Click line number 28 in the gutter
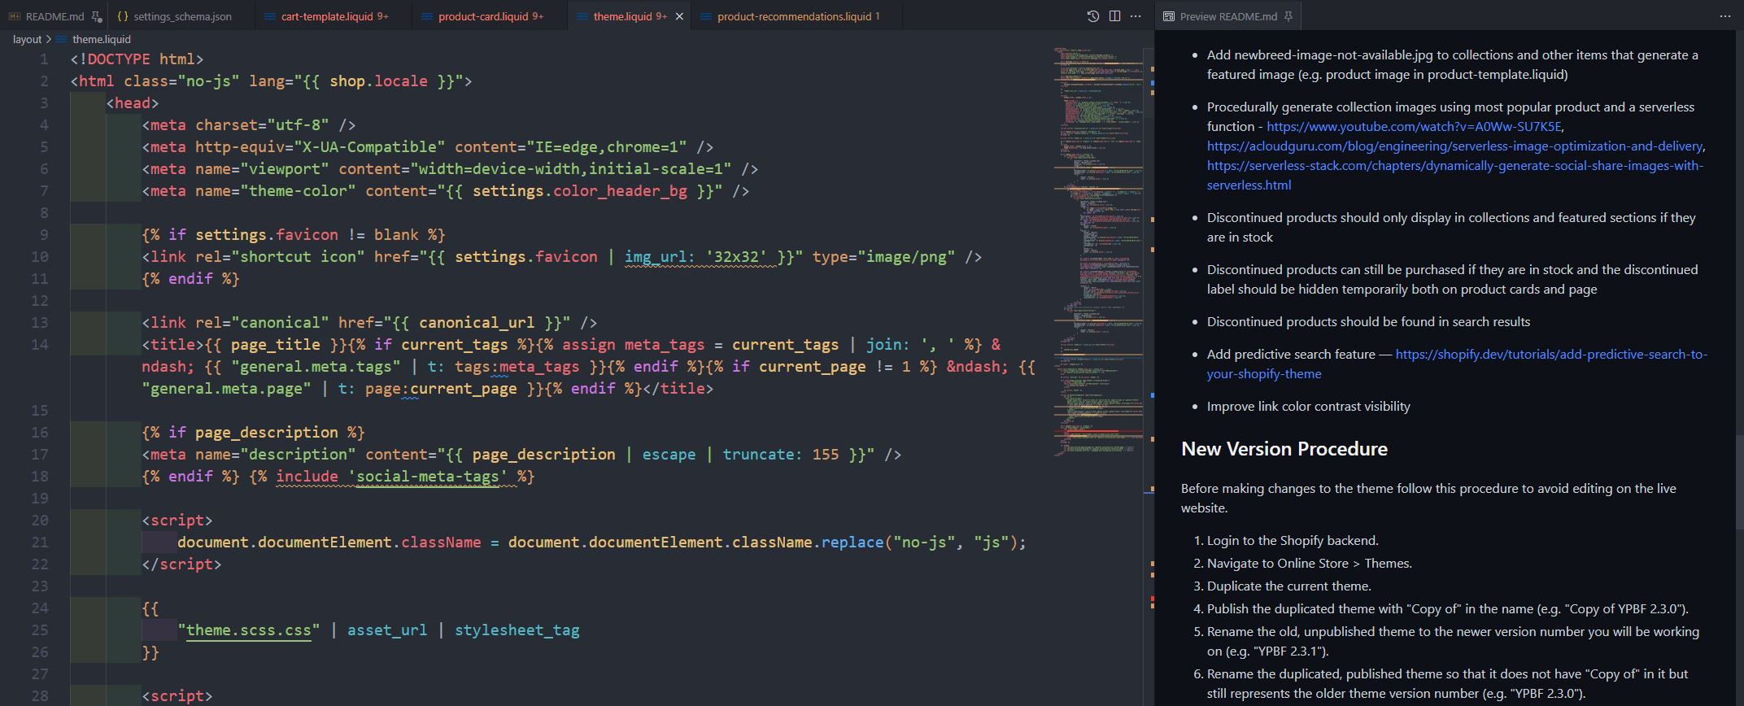 39,696
